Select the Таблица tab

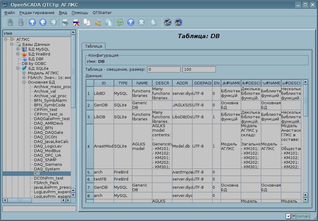94,46
